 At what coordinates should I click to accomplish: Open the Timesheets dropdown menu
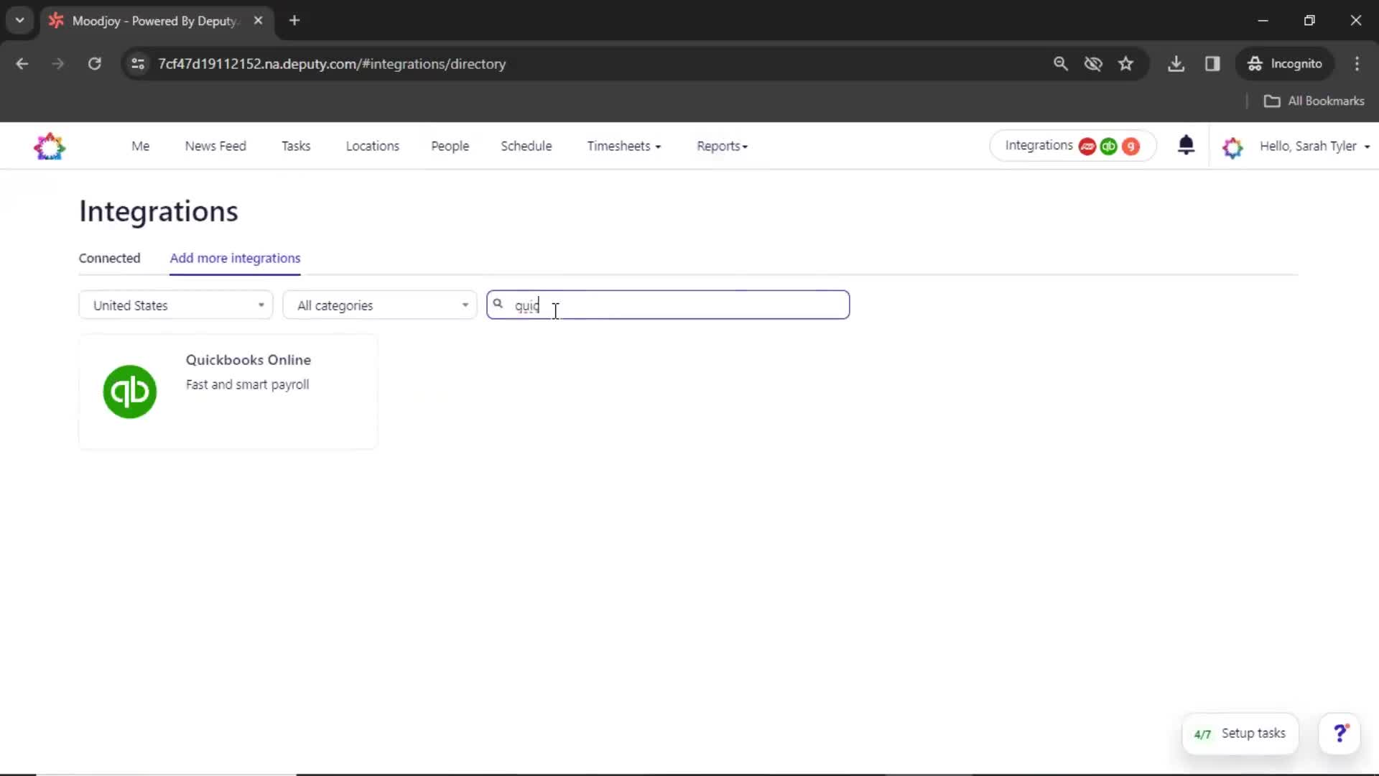coord(622,146)
